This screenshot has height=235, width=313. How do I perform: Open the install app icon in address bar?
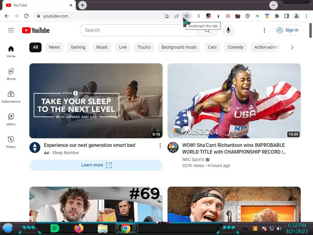[x=167, y=16]
